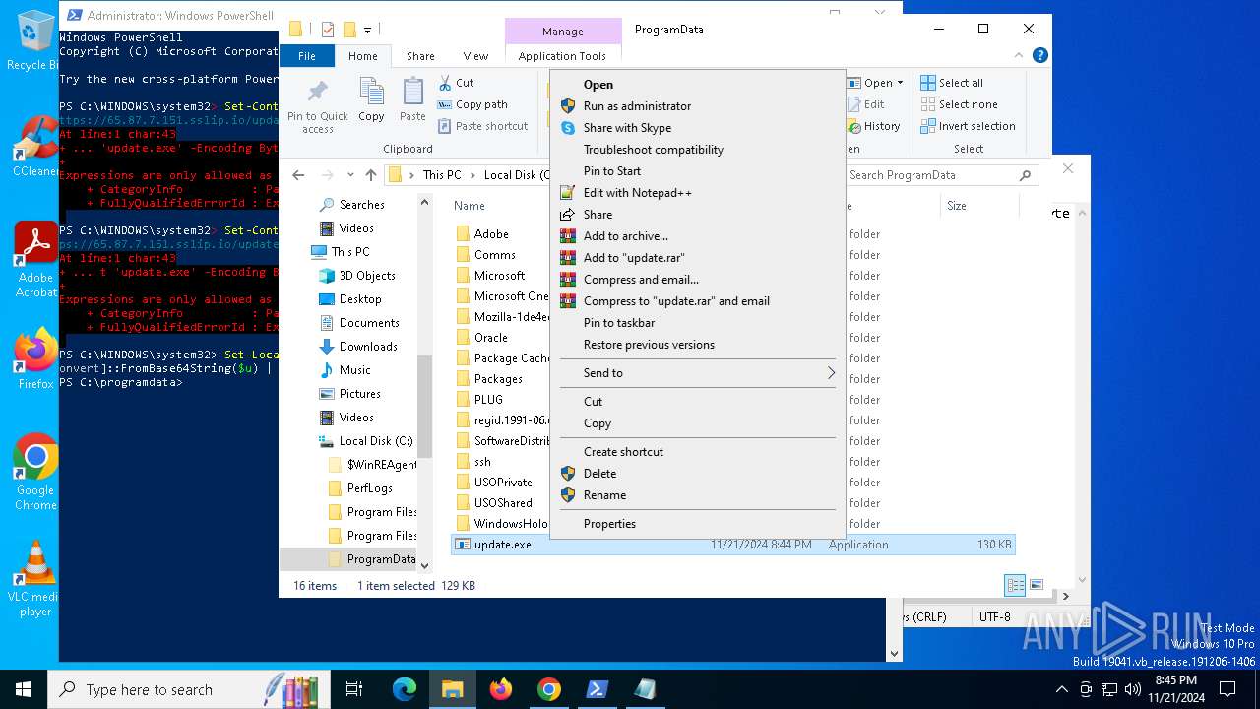This screenshot has height=709, width=1260.
Task: Select Troubleshoot compatibility
Action: (697, 150)
